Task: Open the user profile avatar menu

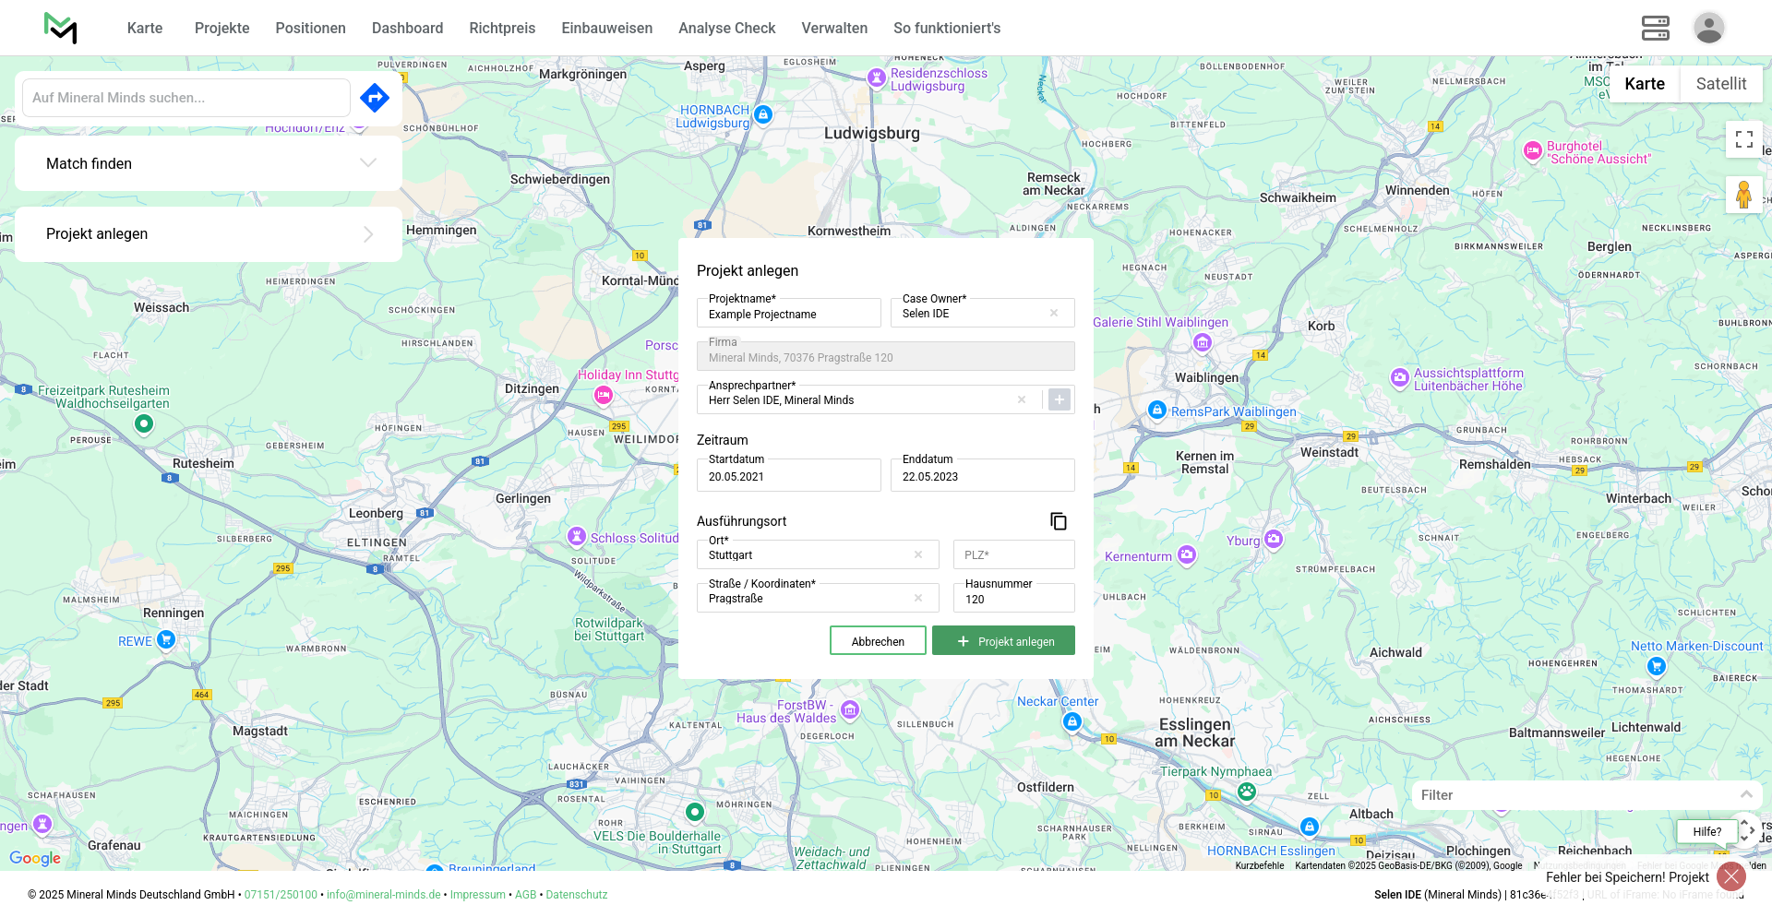Action: point(1708,28)
